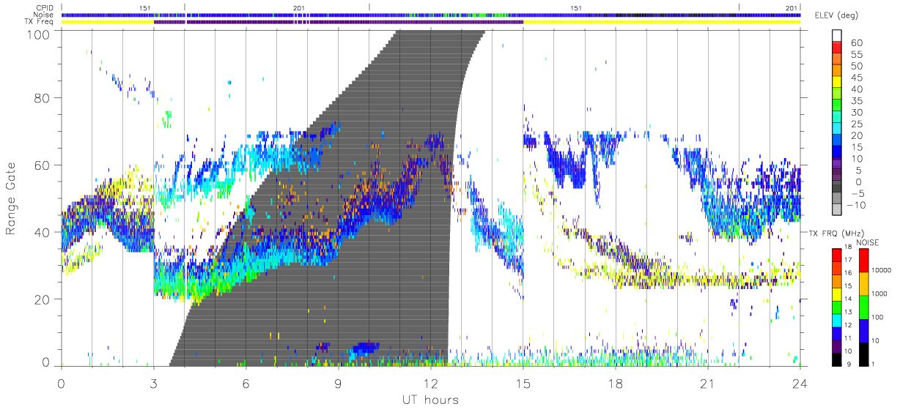Click the 20 tick on Range Gate axis
The height and width of the screenshot is (415, 900).
point(41,299)
